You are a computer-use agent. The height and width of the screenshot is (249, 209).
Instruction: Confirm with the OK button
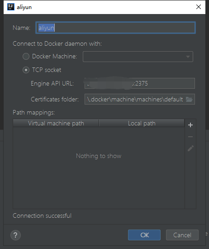tap(144, 235)
